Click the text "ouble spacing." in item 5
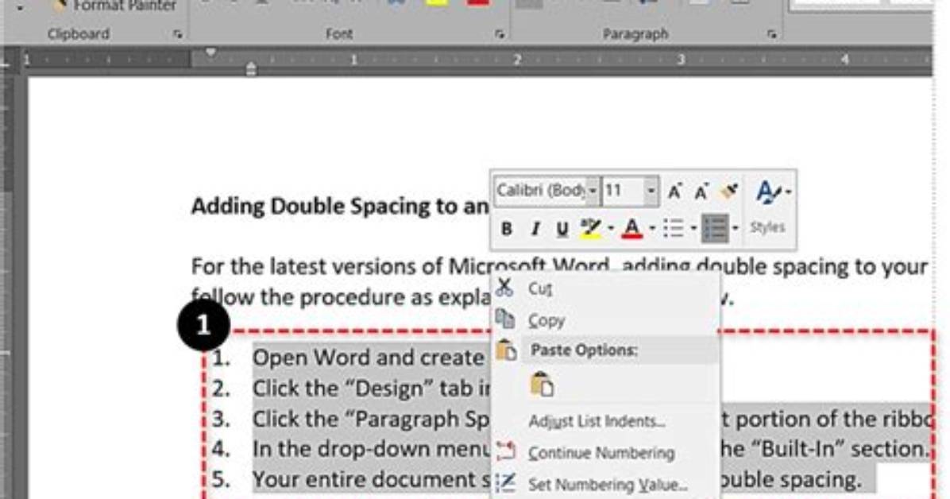The width and height of the screenshot is (950, 499). tap(790, 480)
